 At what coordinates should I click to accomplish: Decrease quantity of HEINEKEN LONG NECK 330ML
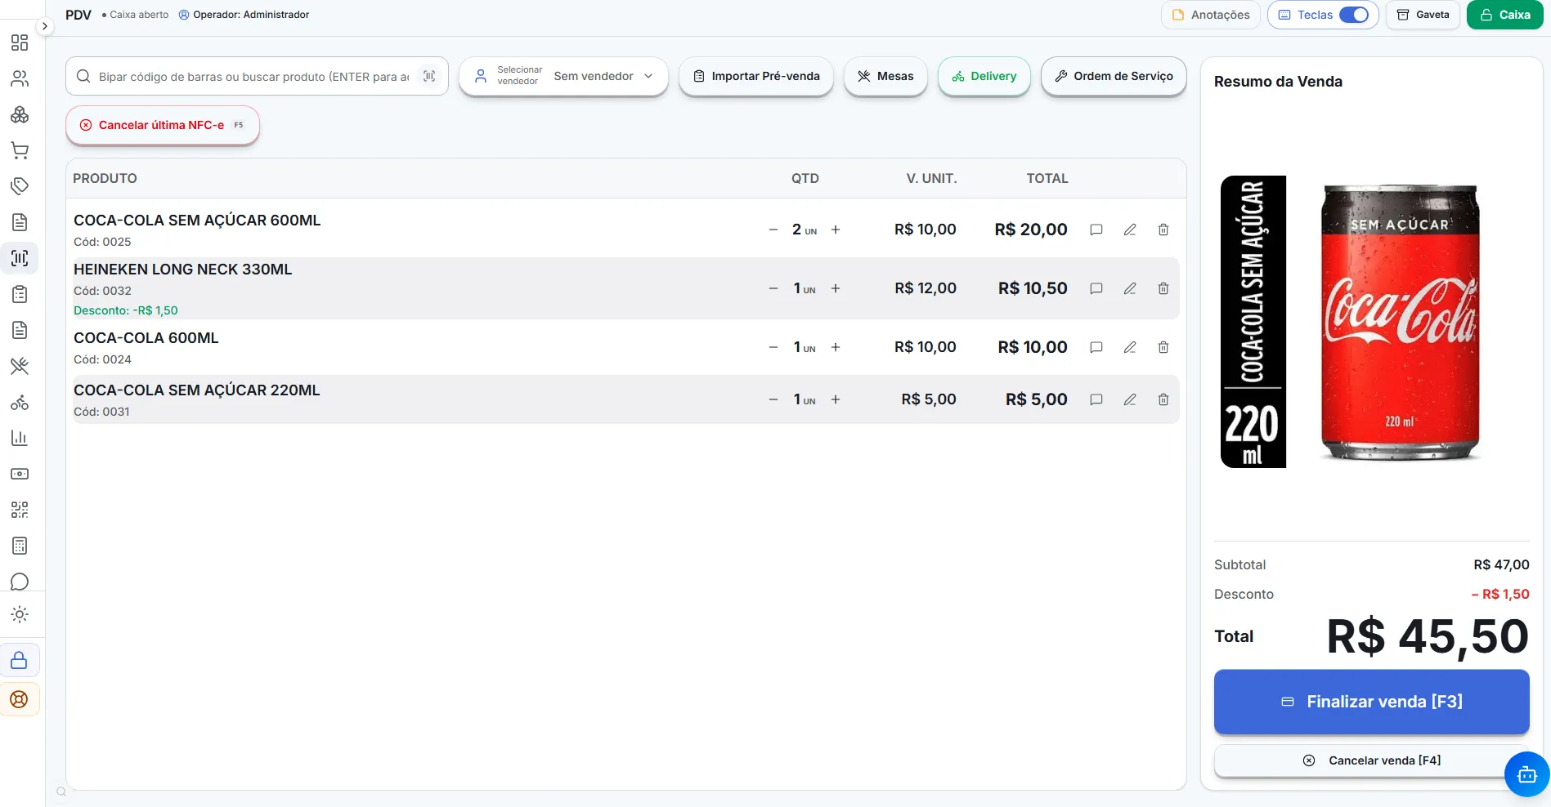(773, 288)
